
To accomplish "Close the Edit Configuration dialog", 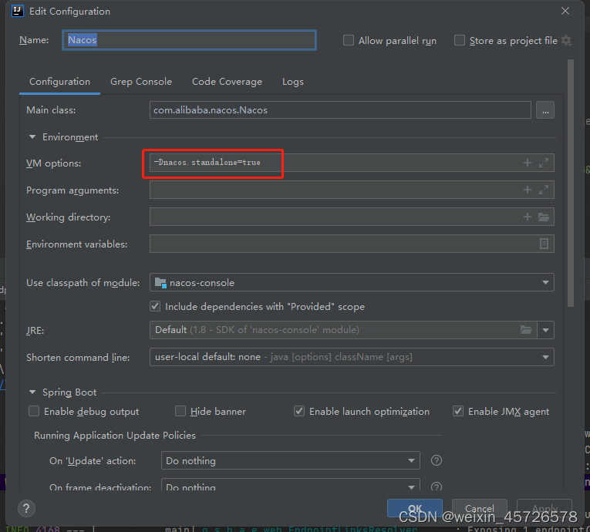I will coord(565,11).
